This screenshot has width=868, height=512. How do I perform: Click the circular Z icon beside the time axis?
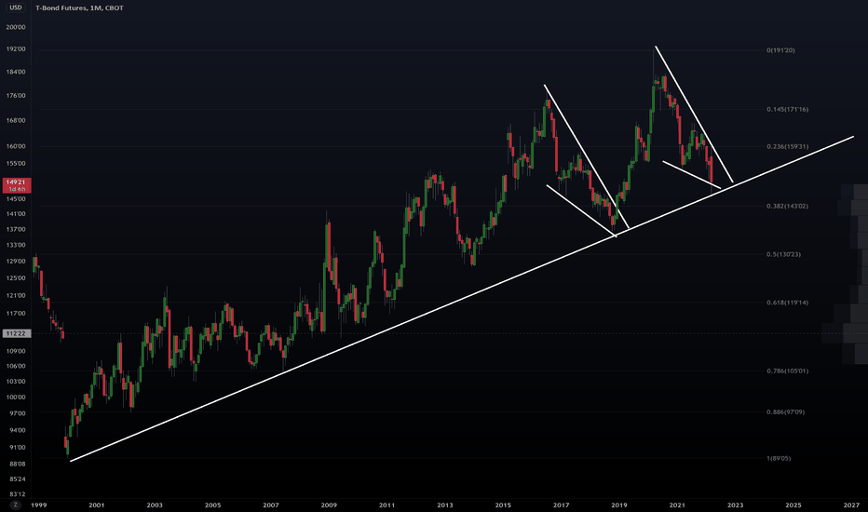[x=16, y=505]
